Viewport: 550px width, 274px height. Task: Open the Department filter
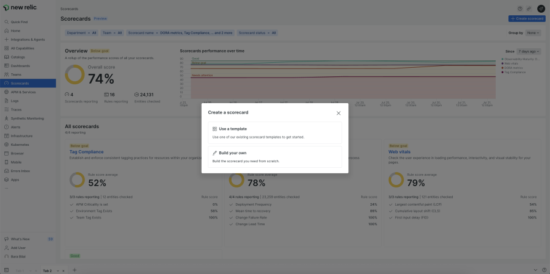point(81,33)
